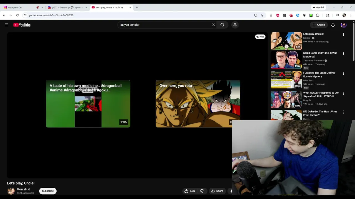The height and width of the screenshot is (199, 355).
Task: Go to YouTube home via logo
Action: pyautogui.click(x=22, y=25)
